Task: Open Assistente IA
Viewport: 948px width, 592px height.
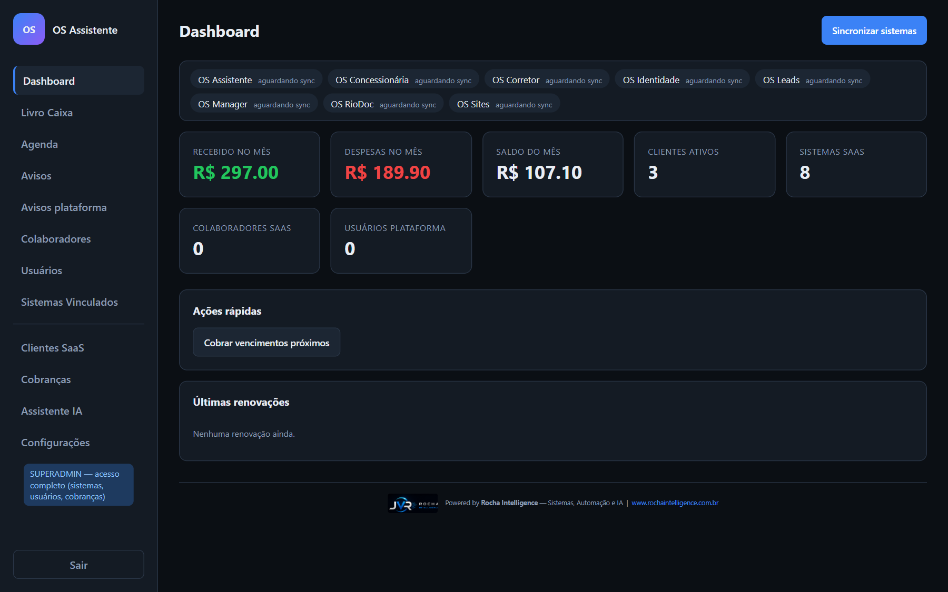Action: (78, 411)
